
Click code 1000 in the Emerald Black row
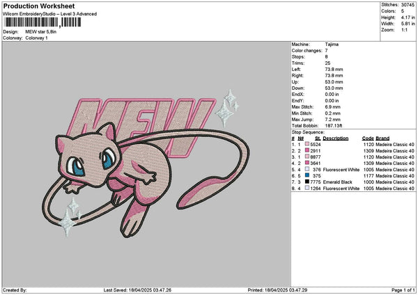[x=369, y=182]
